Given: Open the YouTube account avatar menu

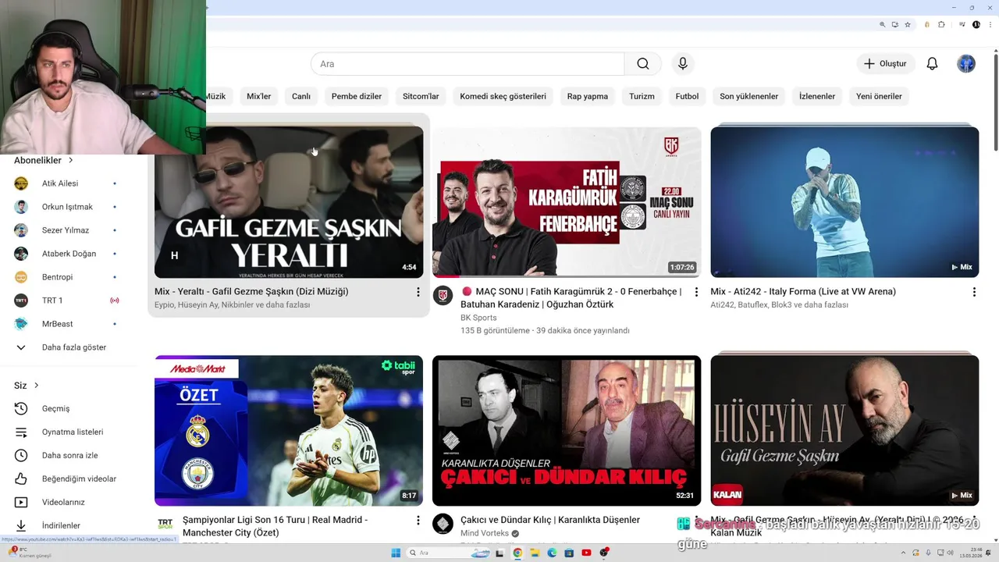Looking at the screenshot, I should [966, 64].
